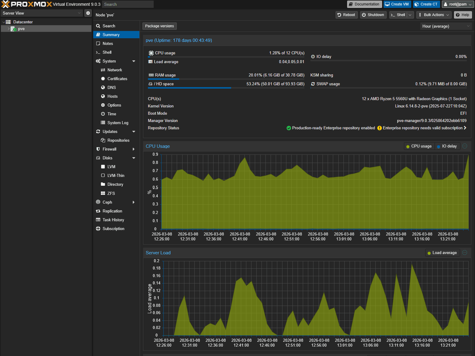Click the Search magnifier icon in node menu

tap(98, 26)
